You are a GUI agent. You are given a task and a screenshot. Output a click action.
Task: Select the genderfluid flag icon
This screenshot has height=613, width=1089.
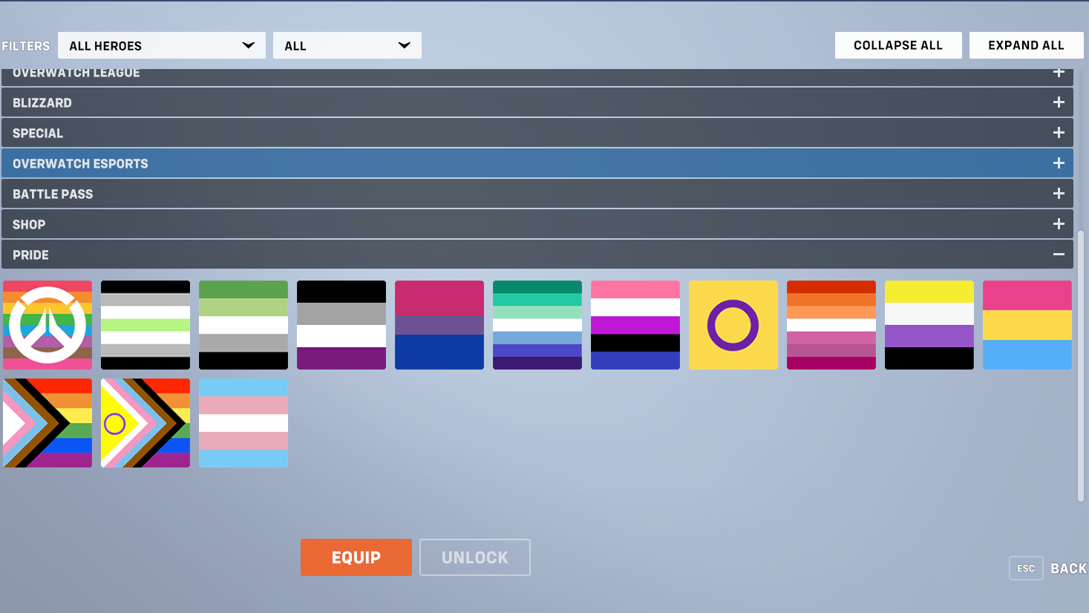(635, 325)
